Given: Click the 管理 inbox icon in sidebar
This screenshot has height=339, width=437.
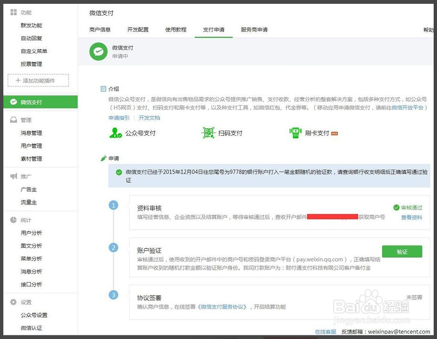Looking at the screenshot, I should click(x=13, y=120).
